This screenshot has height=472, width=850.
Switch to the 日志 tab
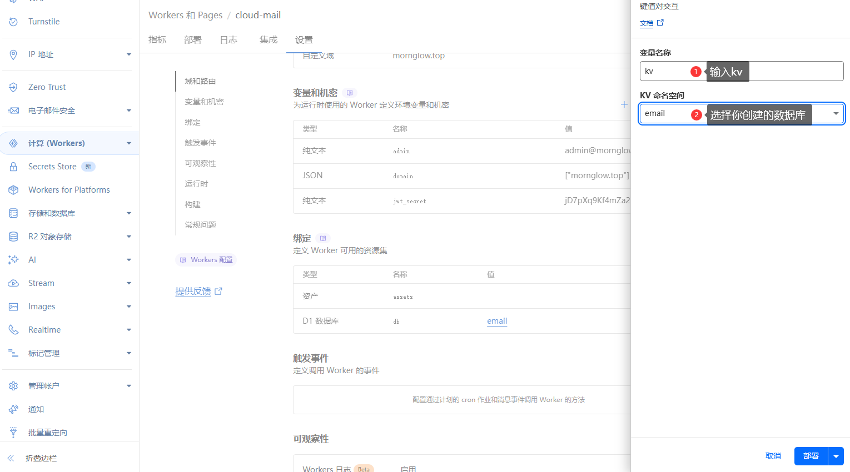pos(228,40)
